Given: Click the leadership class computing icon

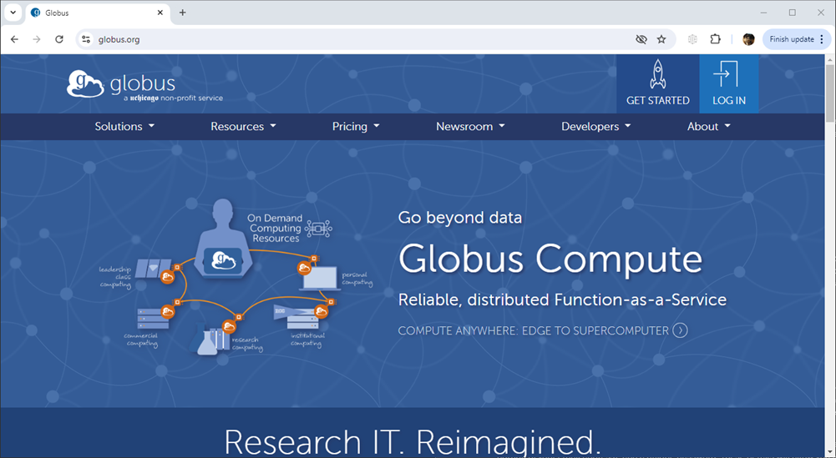Looking at the screenshot, I should (154, 269).
